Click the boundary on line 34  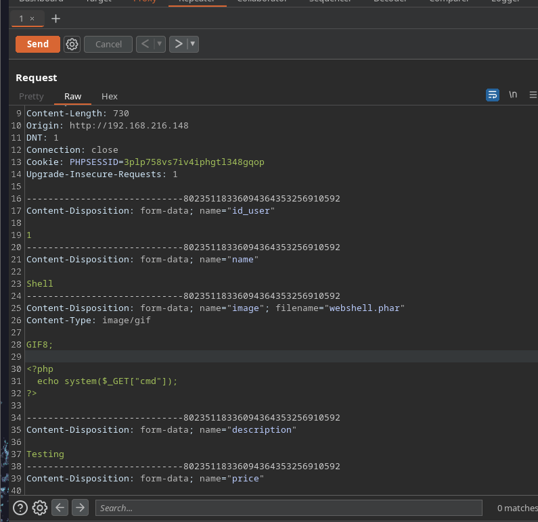pyautogui.click(x=183, y=418)
